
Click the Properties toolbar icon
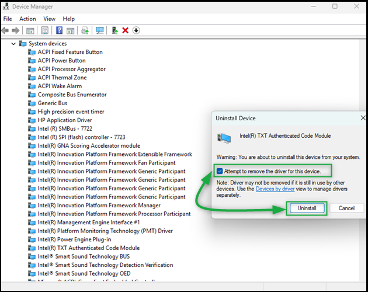click(44, 30)
